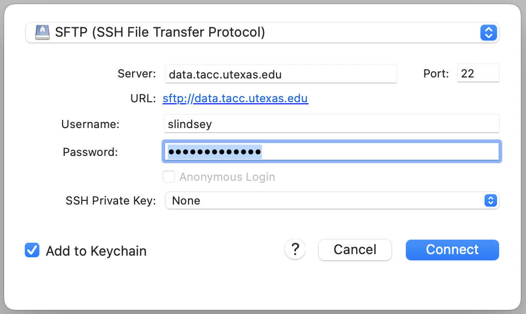Toggle the Add to Keychain checkbox

32,250
